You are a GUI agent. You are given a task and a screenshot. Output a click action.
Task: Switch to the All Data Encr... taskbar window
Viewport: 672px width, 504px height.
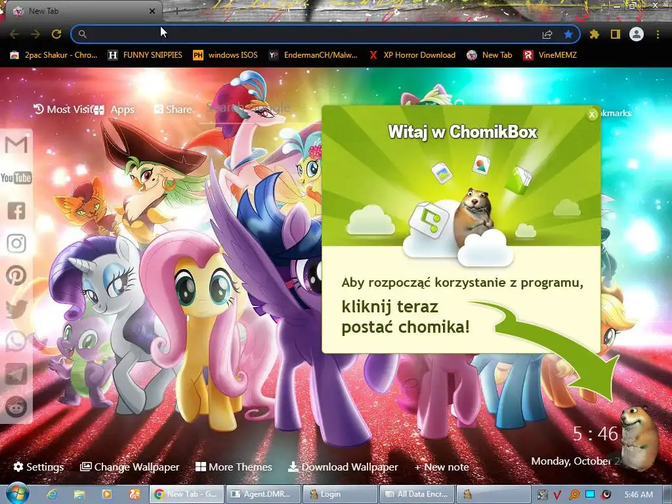click(417, 494)
